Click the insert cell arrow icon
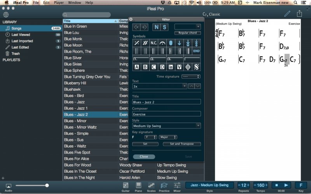The height and width of the screenshot is (194, 311). [144, 27]
